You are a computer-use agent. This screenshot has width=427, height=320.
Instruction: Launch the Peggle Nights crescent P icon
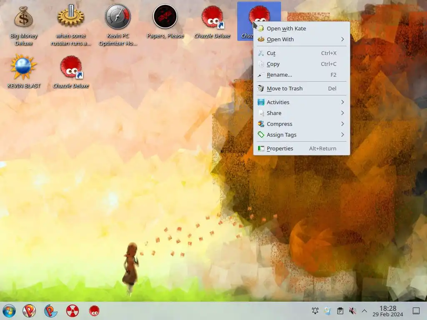pyautogui.click(x=50, y=311)
